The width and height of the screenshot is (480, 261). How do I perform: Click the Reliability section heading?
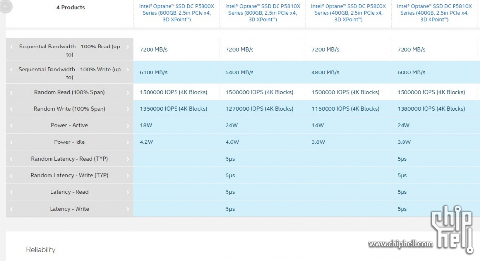coord(41,250)
